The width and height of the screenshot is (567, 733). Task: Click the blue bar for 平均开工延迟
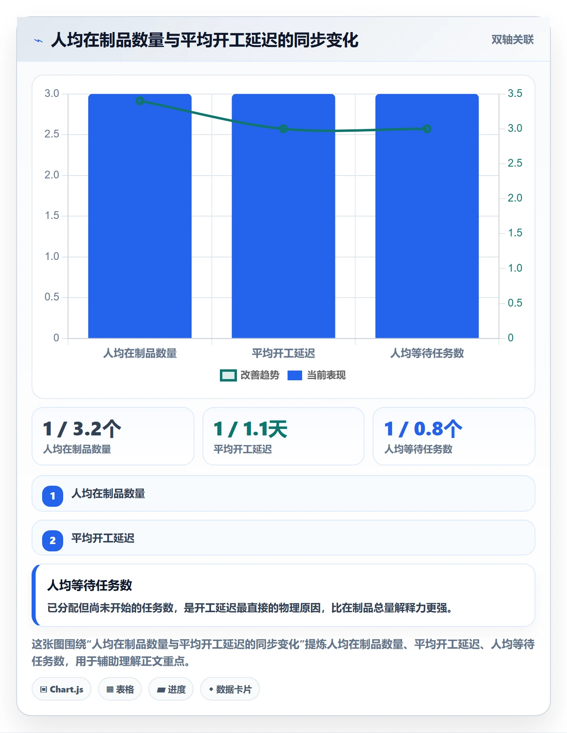(283, 216)
